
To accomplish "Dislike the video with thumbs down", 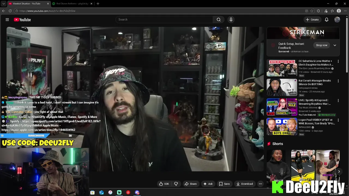I will click(176, 184).
